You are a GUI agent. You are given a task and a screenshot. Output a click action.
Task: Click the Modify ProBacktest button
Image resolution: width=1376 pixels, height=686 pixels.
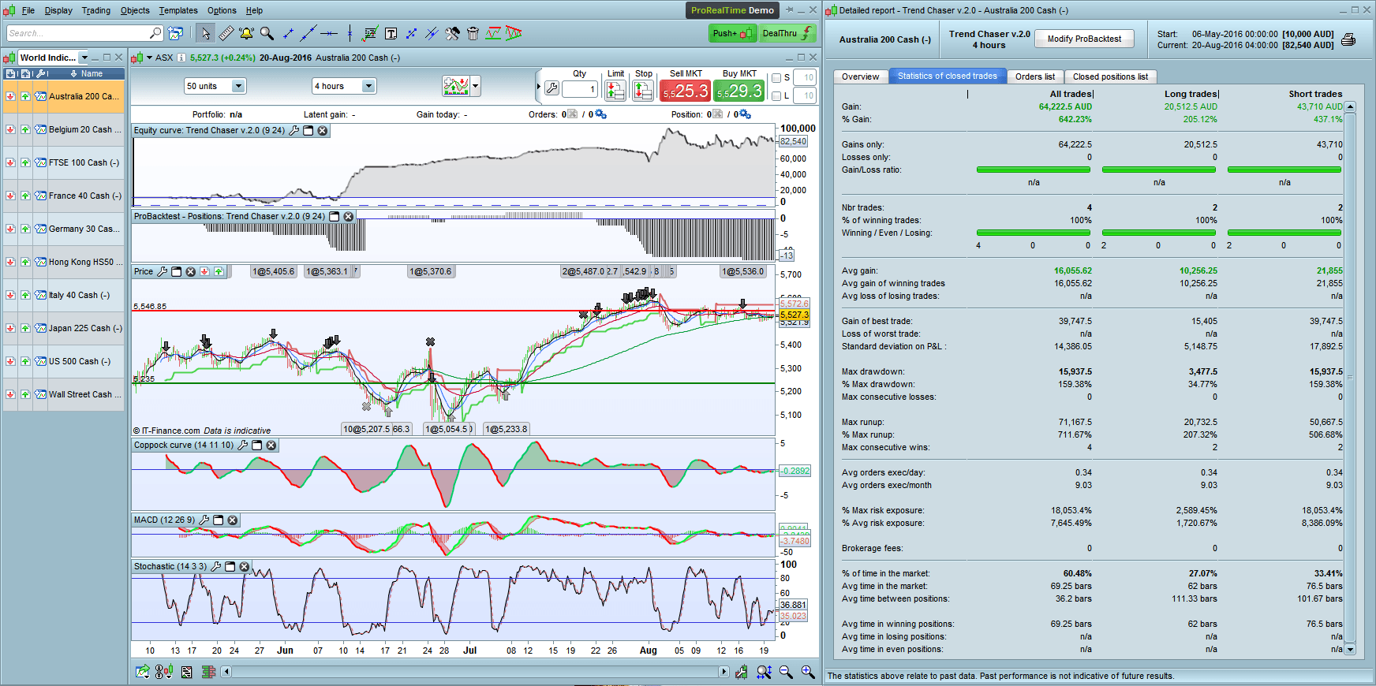click(1084, 39)
